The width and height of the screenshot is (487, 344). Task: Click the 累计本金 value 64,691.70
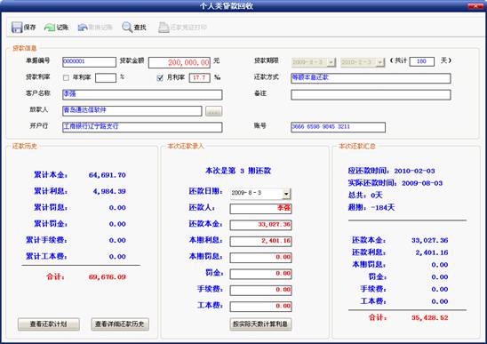click(108, 175)
